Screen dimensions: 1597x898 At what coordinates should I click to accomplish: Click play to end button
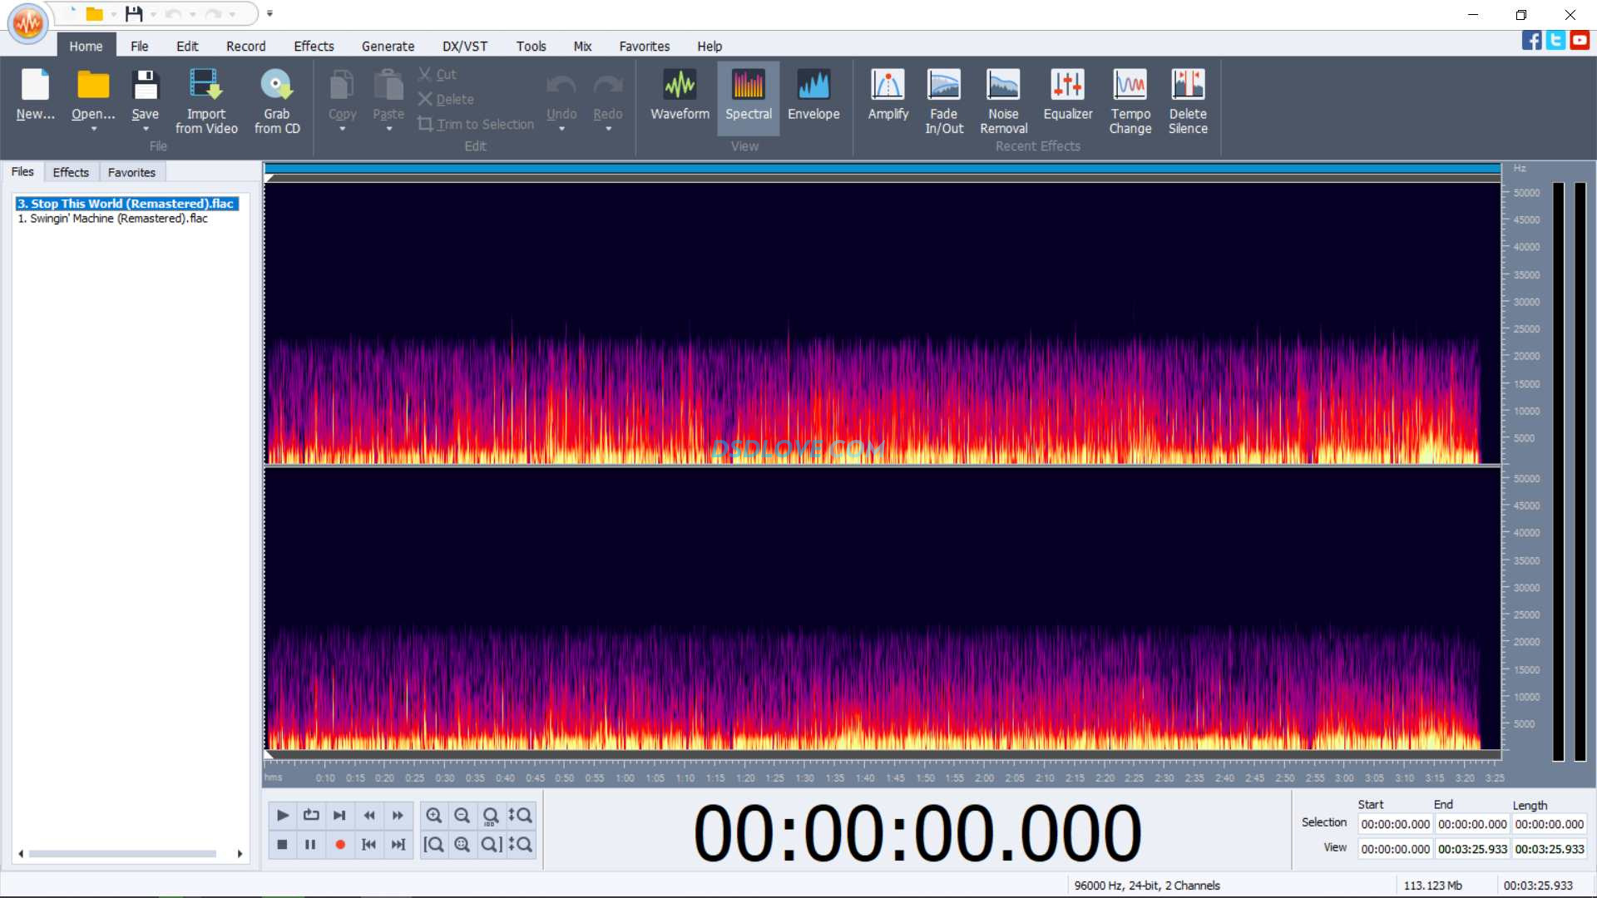click(x=339, y=815)
